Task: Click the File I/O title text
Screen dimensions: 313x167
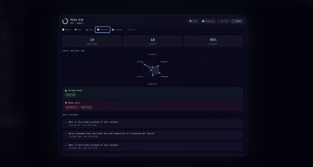Action: click(77, 20)
